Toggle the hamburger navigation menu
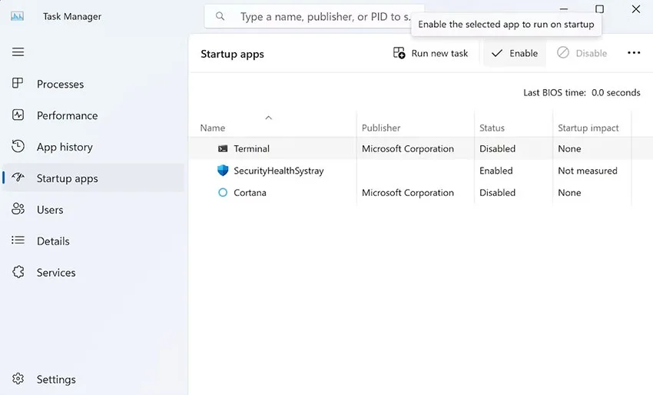Viewport: 653px width, 395px height. [x=18, y=52]
